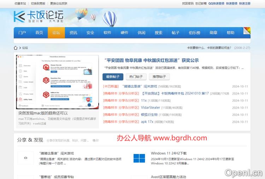Click the Kafan forum logo
The width and height of the screenshot is (265, 179).
coord(38,17)
